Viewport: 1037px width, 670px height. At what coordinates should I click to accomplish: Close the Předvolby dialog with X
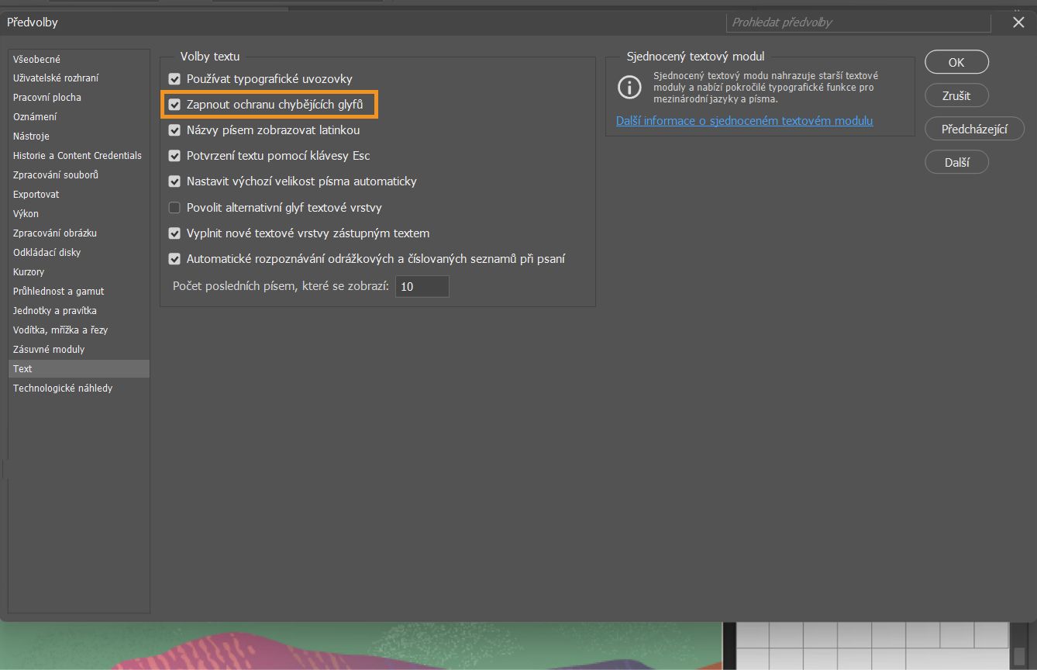1018,22
